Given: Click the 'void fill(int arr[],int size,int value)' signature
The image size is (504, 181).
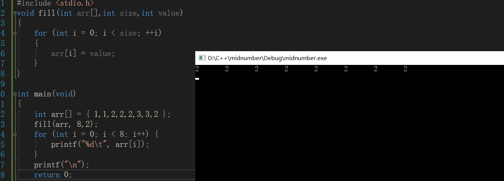Looking at the screenshot, I should point(100,13).
